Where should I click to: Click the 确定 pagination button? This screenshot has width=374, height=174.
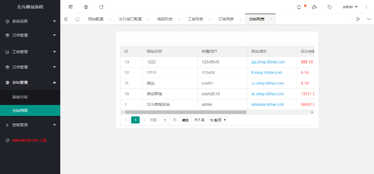[185, 120]
